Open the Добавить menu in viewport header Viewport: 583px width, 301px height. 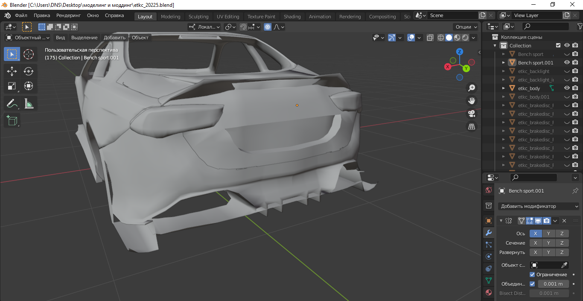[x=114, y=38]
